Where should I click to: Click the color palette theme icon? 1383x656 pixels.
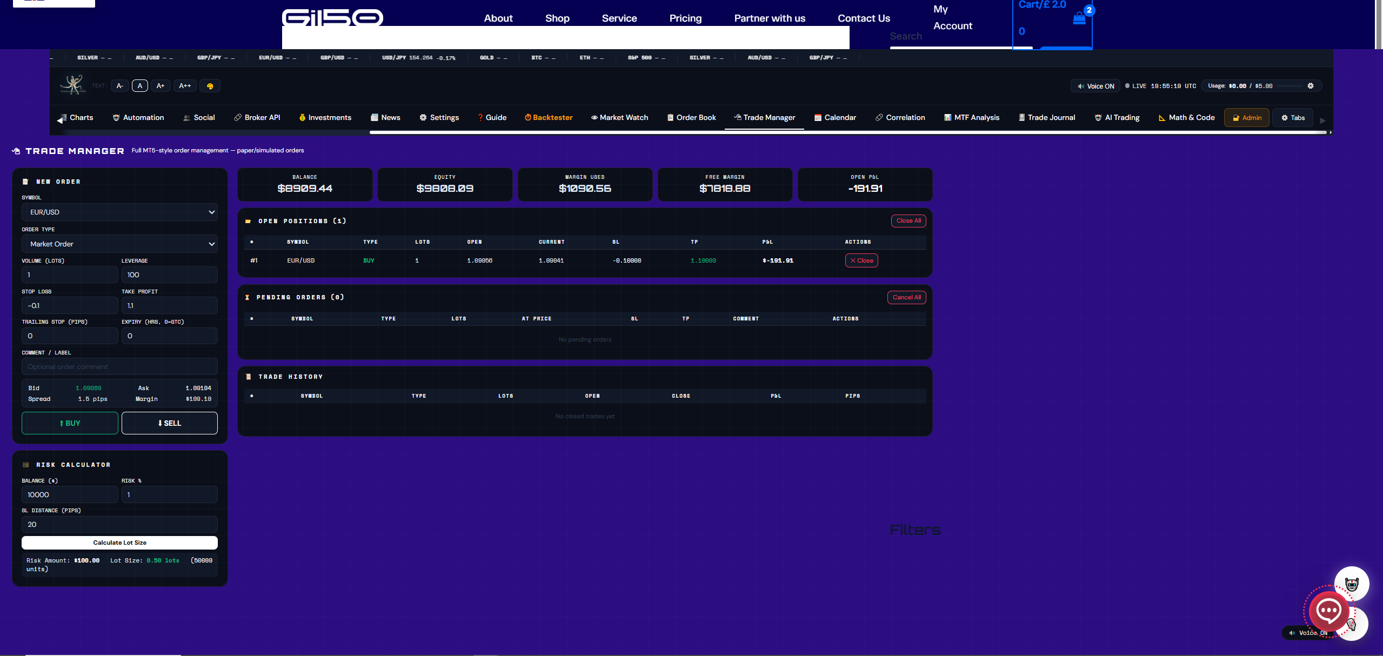point(210,86)
